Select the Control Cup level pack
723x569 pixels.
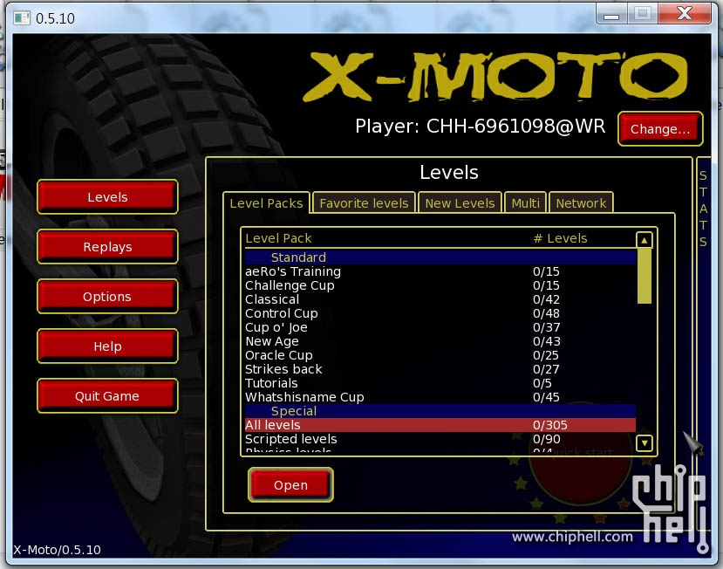coord(440,313)
